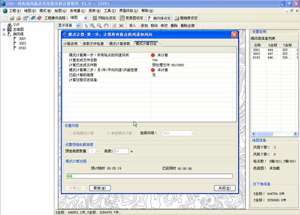Click the flag icon of tower 3001

(15, 39)
